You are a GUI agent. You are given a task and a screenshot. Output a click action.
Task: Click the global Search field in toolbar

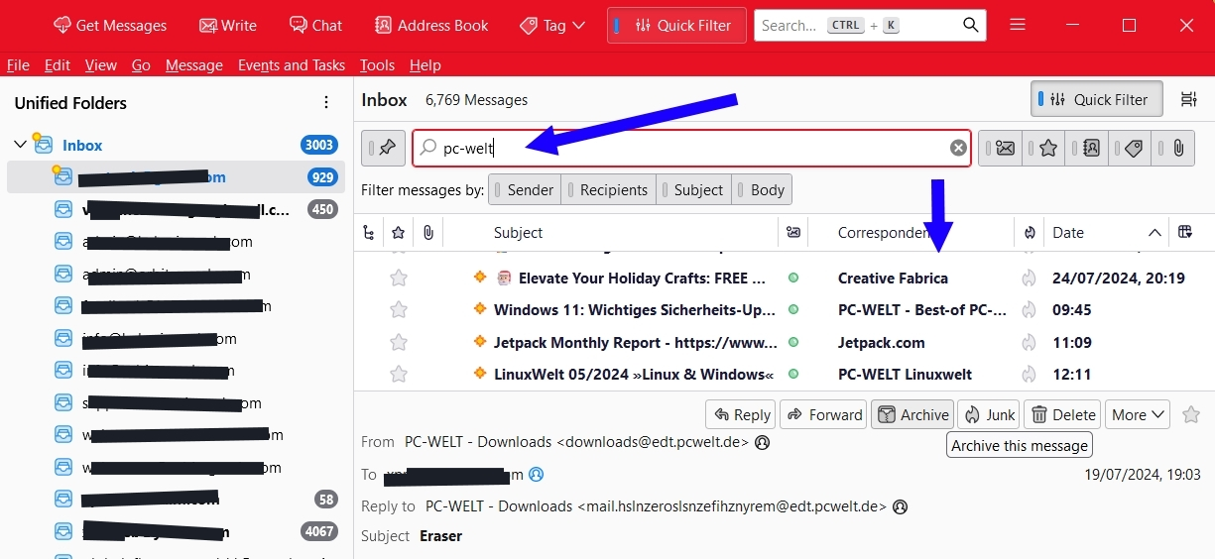tap(870, 26)
